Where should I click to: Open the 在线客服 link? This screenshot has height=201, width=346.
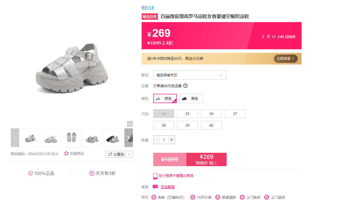(x=167, y=187)
